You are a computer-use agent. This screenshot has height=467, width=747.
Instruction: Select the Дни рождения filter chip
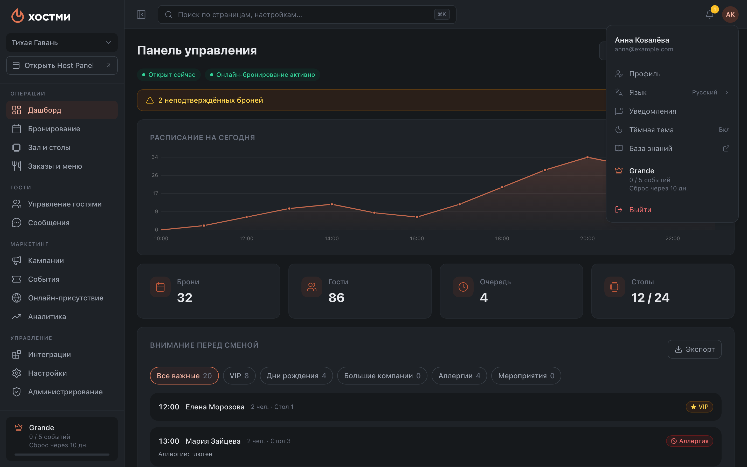click(296, 376)
